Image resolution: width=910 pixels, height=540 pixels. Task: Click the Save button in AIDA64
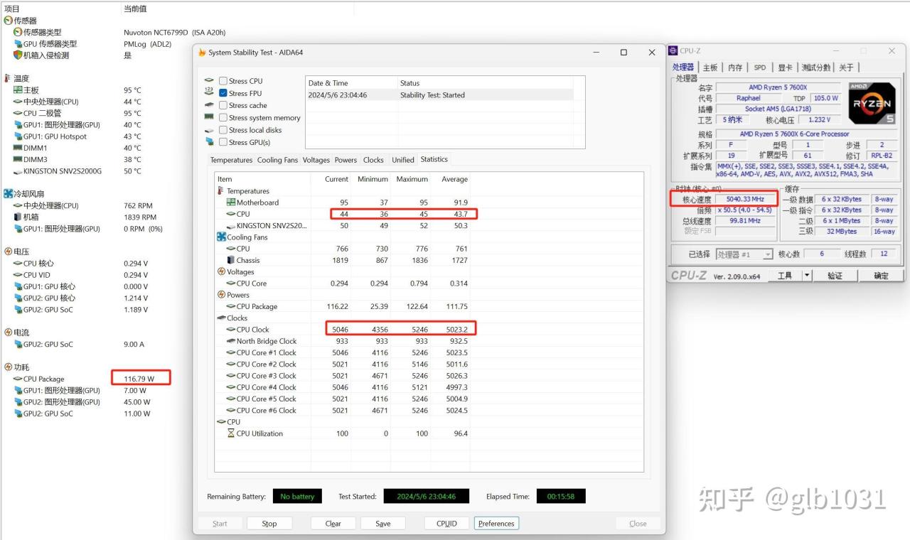(383, 524)
